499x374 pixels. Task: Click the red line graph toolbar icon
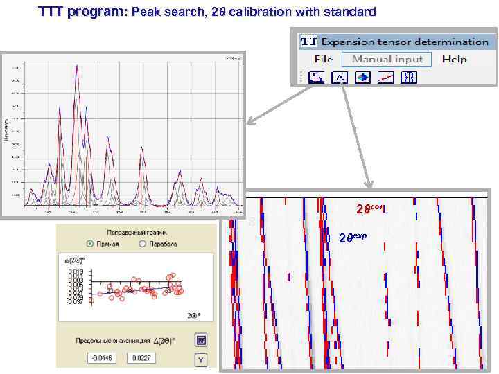coord(385,78)
